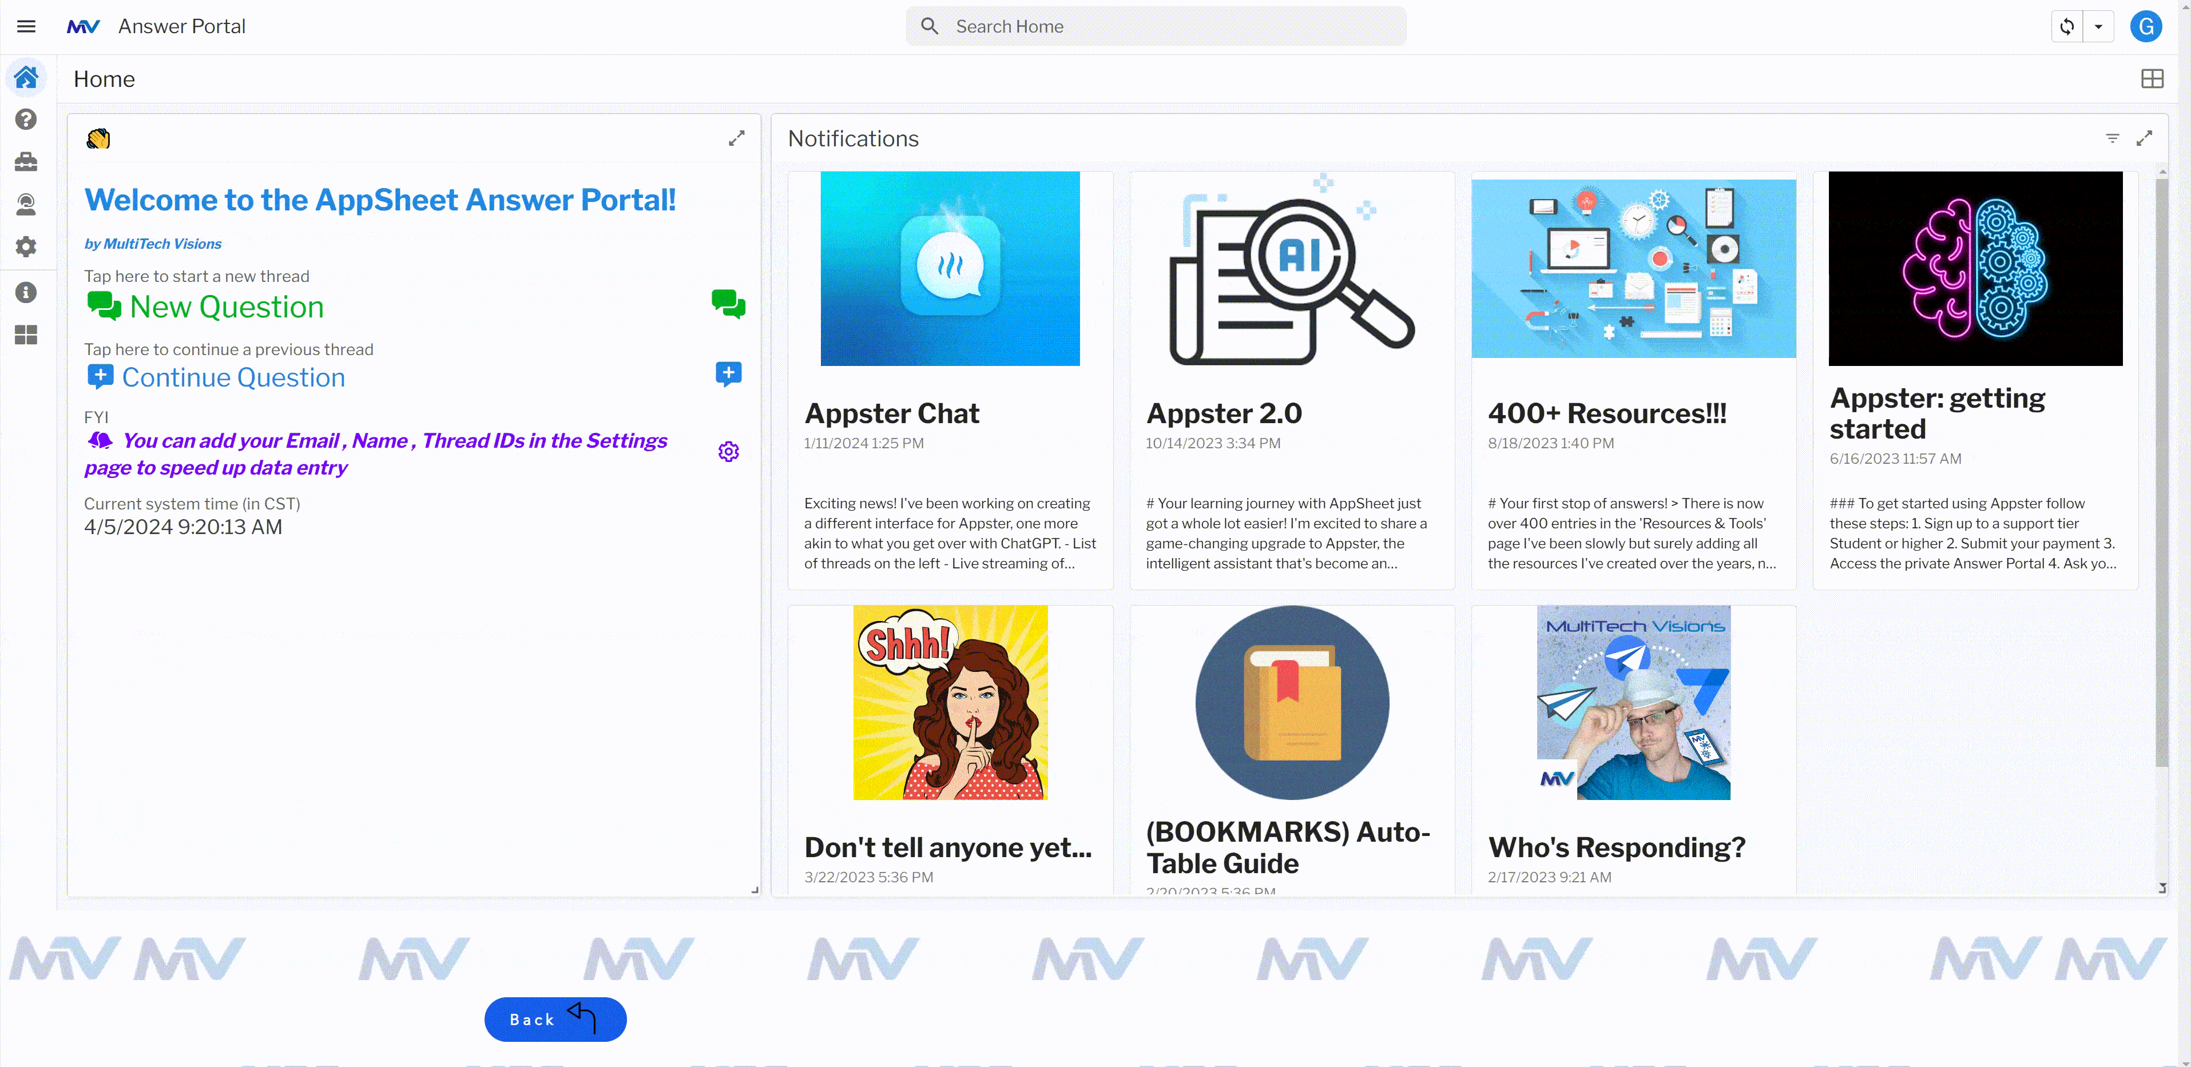Screen dimensions: 2191x1067
Task: Open the dashboard grid sidebar icon
Action: click(x=26, y=335)
